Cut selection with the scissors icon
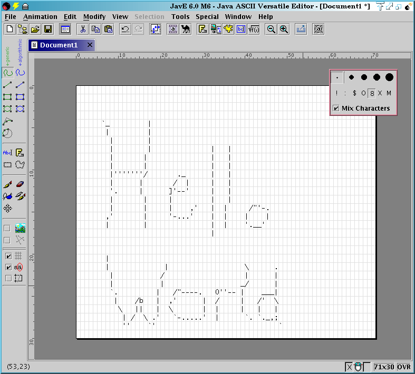 [83, 29]
